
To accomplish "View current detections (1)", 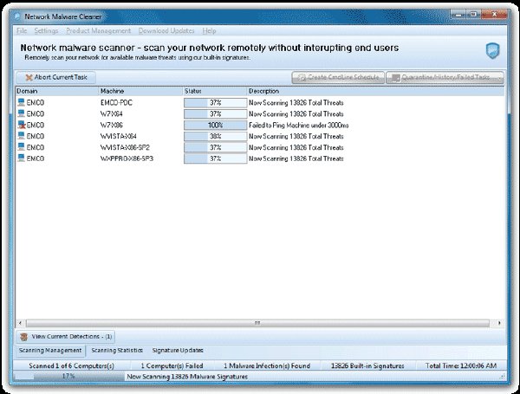I will pyautogui.click(x=66, y=337).
